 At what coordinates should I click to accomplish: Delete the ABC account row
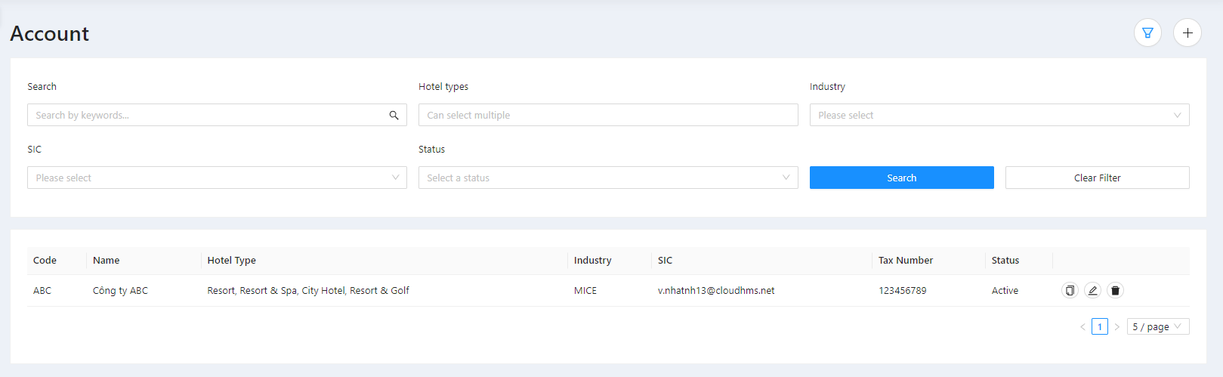click(1115, 290)
